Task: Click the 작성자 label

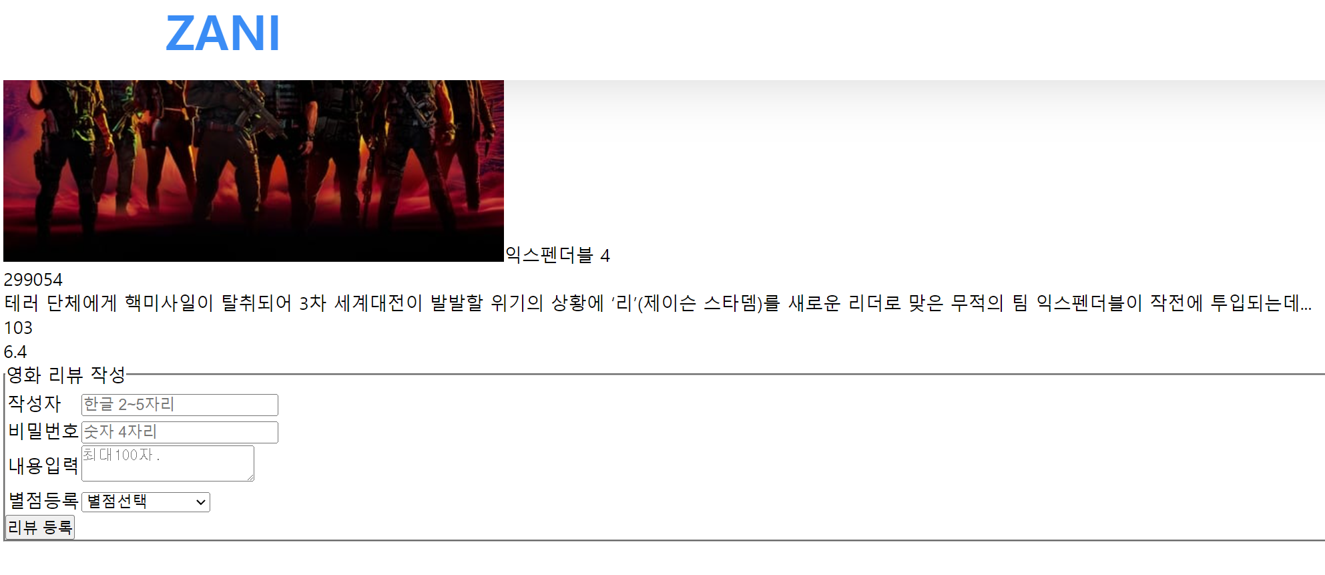Action: (35, 403)
